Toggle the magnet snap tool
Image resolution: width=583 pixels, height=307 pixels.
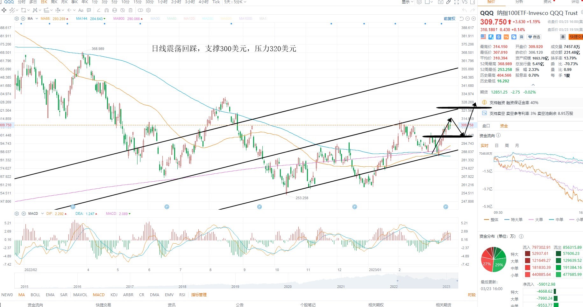click(x=106, y=10)
